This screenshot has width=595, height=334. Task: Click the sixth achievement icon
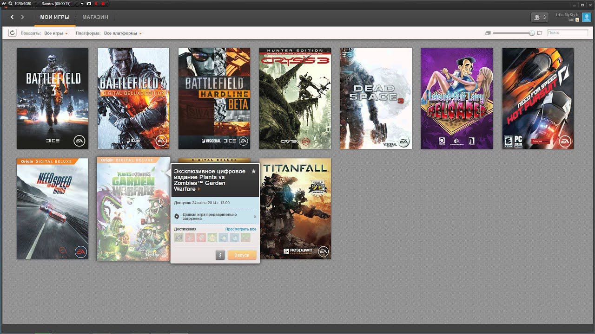[x=234, y=238]
